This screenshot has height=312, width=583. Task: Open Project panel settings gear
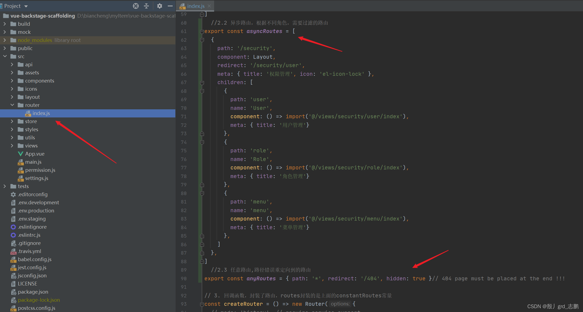(159, 6)
